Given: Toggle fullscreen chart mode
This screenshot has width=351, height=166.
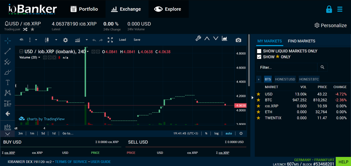Looking at the screenshot, I should (x=110, y=40).
